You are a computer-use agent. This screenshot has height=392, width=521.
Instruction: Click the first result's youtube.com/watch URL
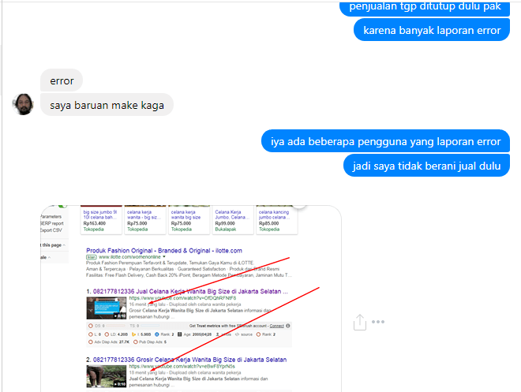[182, 298]
